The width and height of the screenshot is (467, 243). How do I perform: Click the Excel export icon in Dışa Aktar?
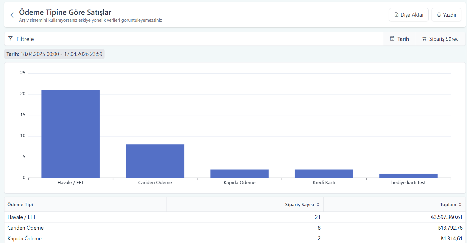click(x=396, y=15)
